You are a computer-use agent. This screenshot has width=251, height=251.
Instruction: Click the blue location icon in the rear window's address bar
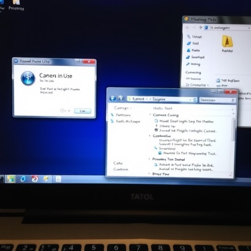click(206, 27)
